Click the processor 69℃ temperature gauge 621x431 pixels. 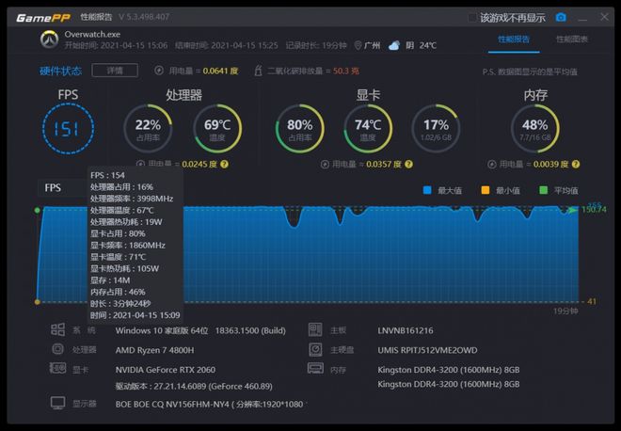pos(217,128)
